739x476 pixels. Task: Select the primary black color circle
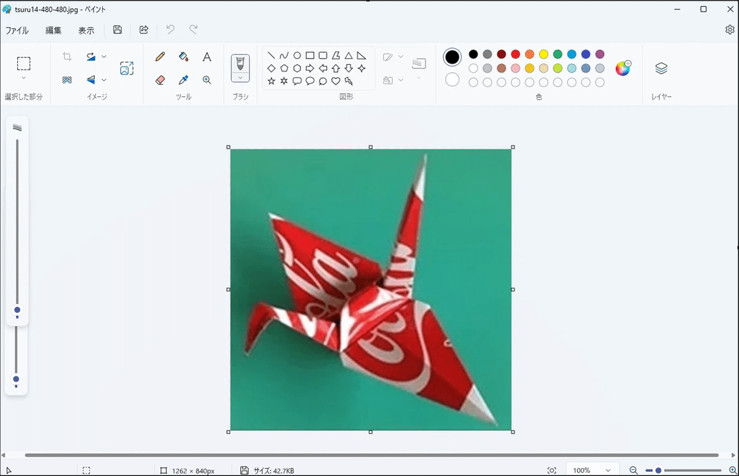click(452, 57)
